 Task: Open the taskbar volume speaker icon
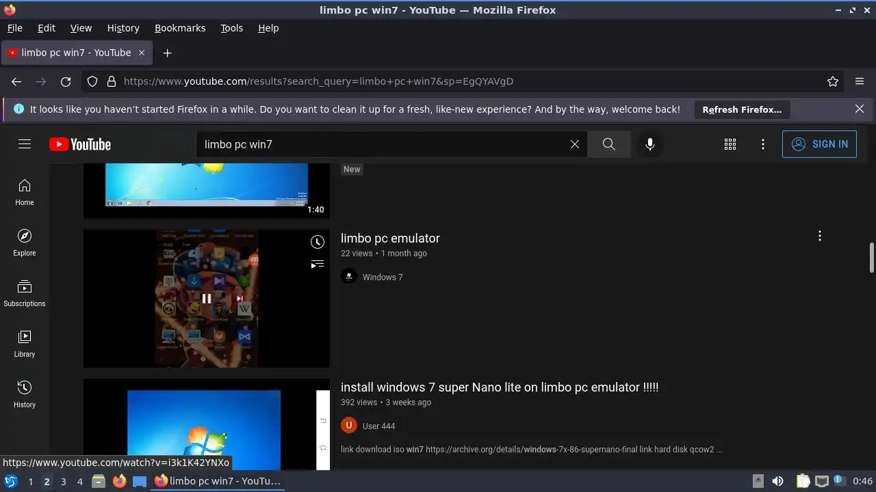coord(777,481)
